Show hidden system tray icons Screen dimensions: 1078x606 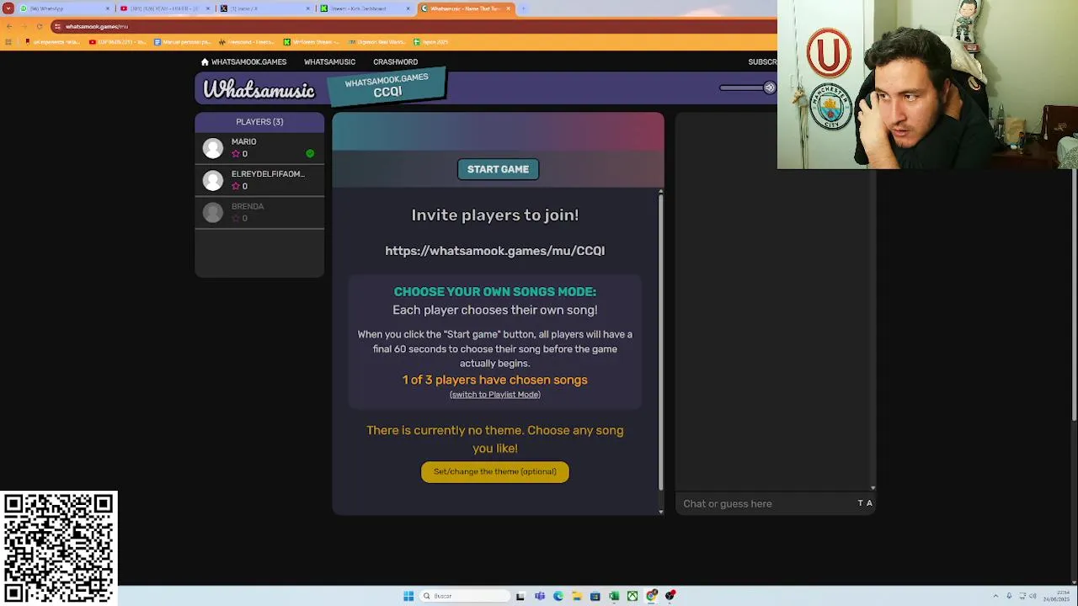tap(995, 596)
